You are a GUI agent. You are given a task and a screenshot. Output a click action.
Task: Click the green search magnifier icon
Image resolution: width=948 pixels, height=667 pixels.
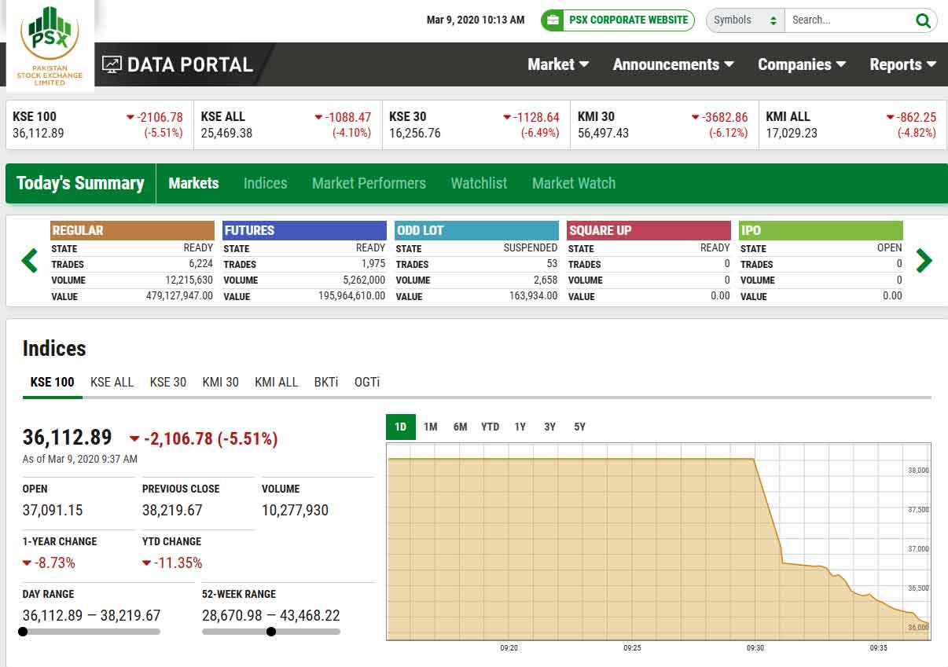[923, 20]
